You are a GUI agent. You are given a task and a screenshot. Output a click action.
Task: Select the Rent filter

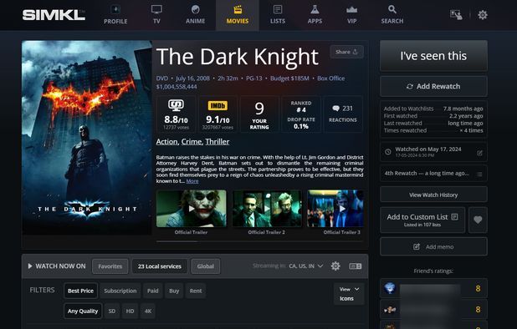point(196,291)
